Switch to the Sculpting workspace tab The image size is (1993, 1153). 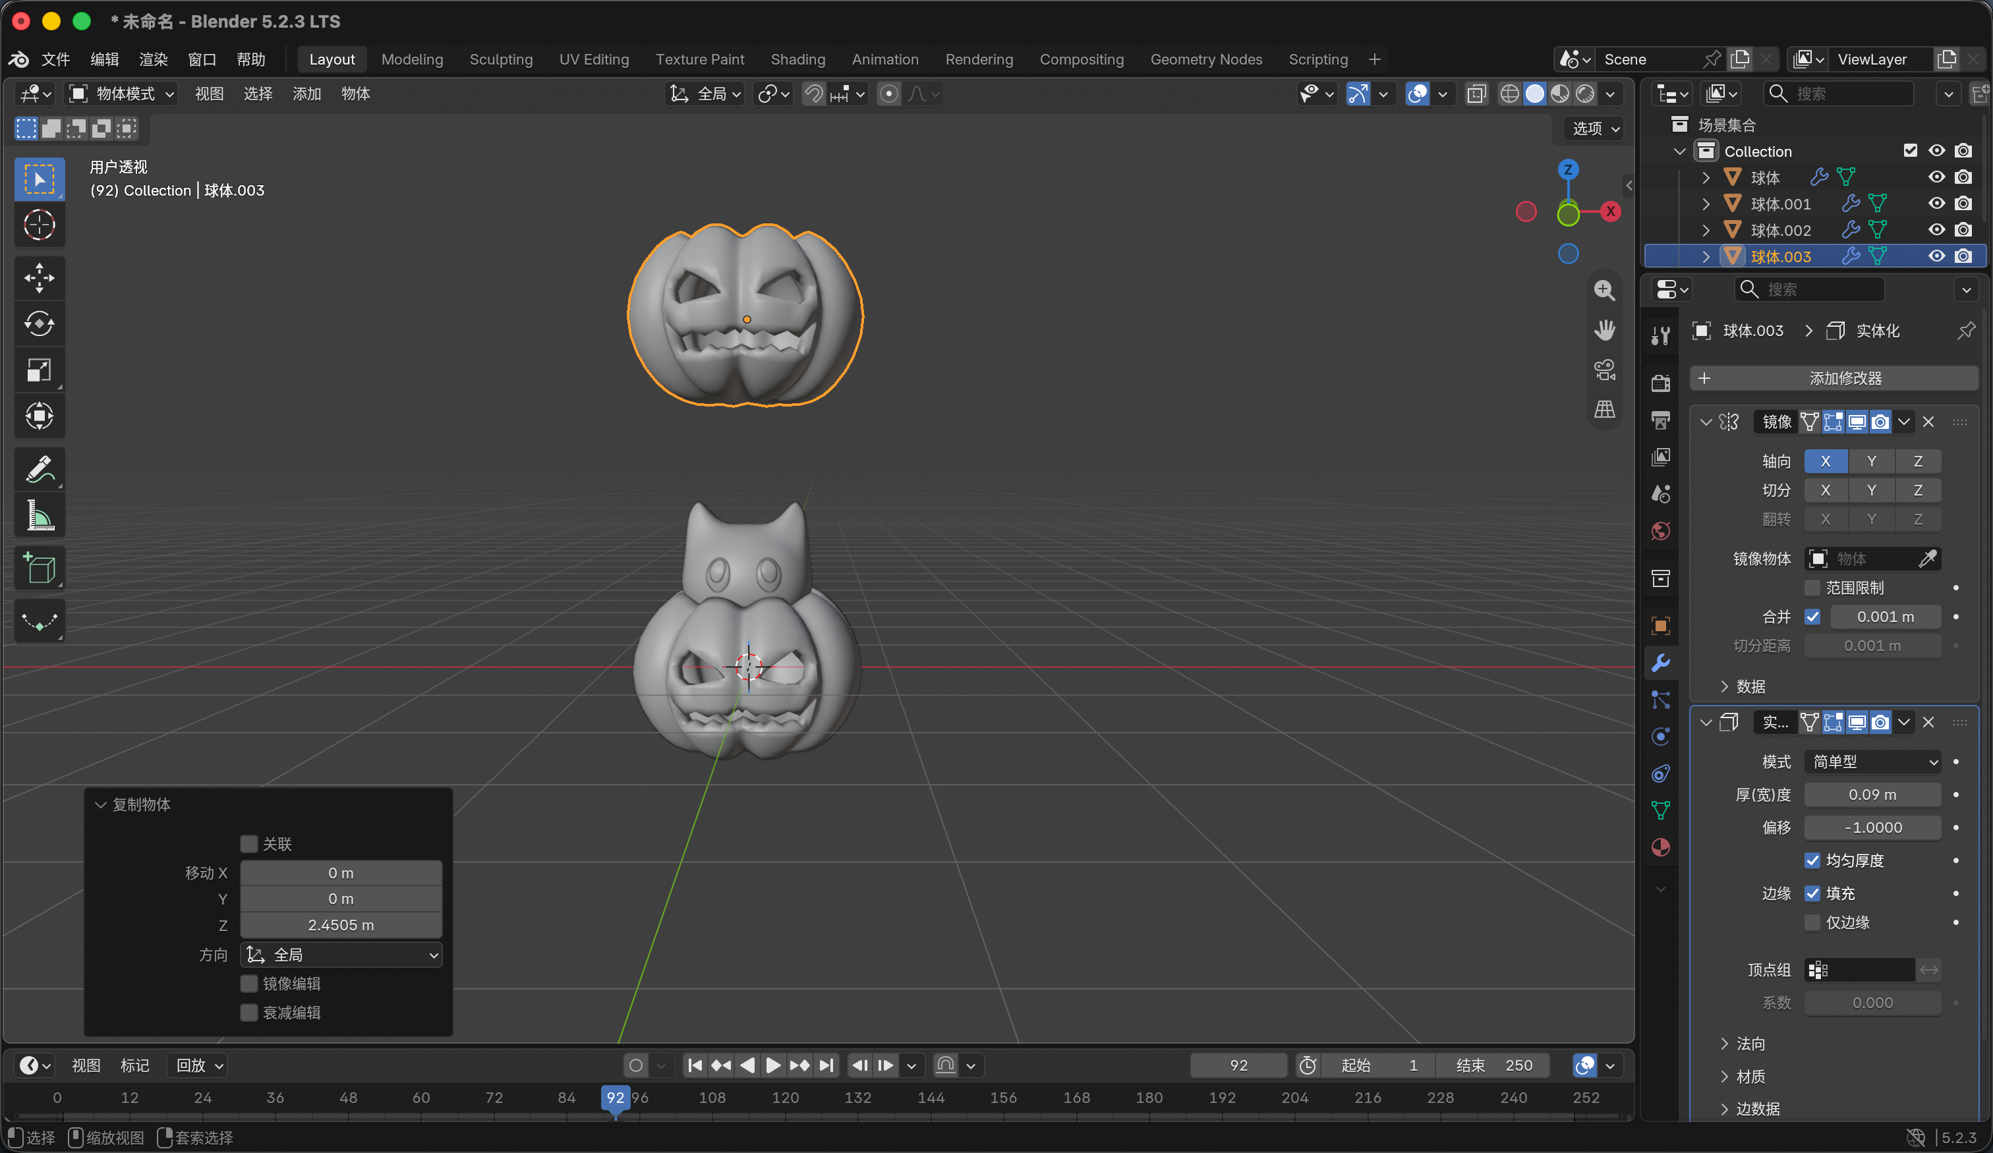(502, 59)
